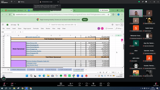Viewport: 160px width, 90px height.
Task: Open the Excel app launcher grid
Action: coord(3,24)
